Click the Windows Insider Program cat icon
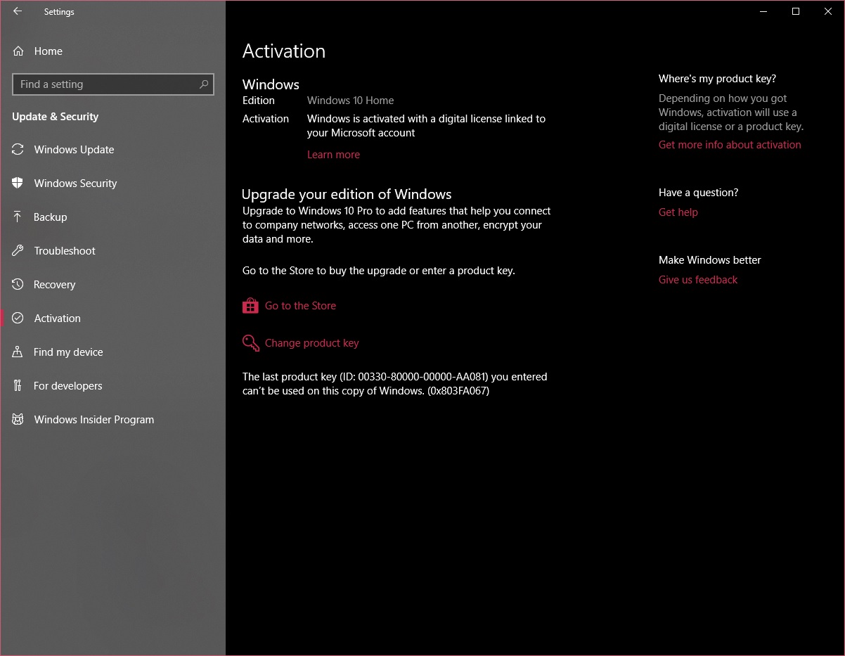The image size is (845, 656). tap(18, 419)
